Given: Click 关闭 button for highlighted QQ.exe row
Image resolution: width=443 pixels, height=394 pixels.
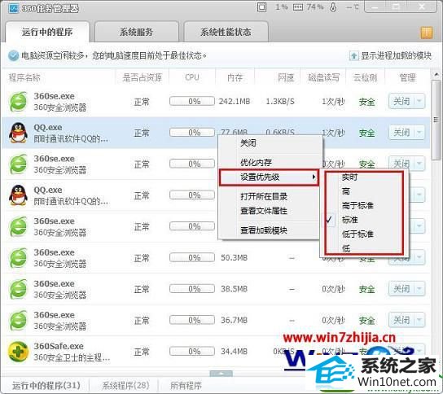Looking at the screenshot, I should pos(401,132).
